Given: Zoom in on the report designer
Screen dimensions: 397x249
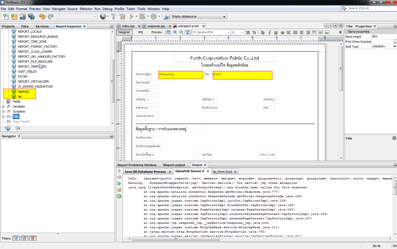Looking at the screenshot, I should point(175,32).
